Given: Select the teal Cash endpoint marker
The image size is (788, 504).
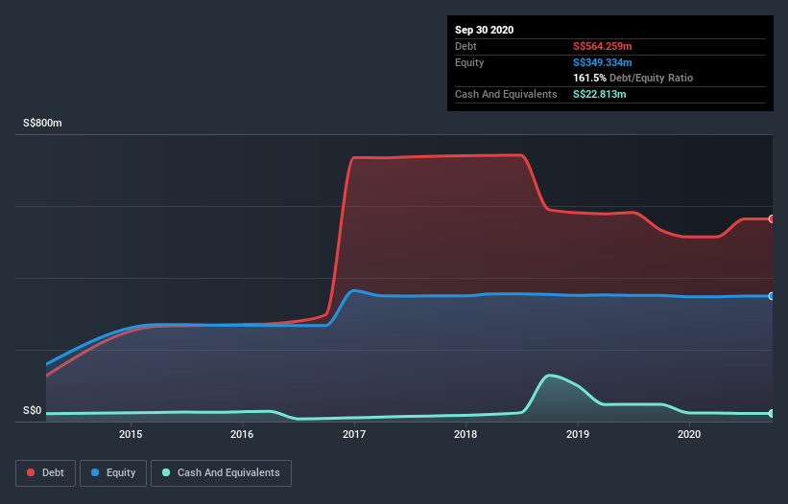Looking at the screenshot, I should click(x=772, y=413).
